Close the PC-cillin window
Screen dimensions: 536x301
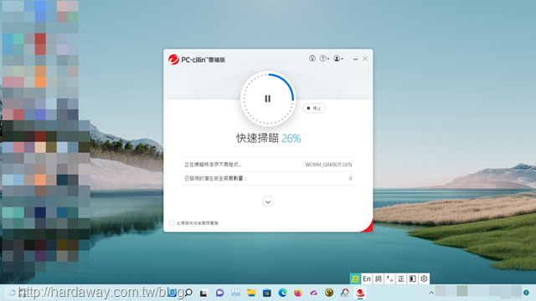click(365, 59)
